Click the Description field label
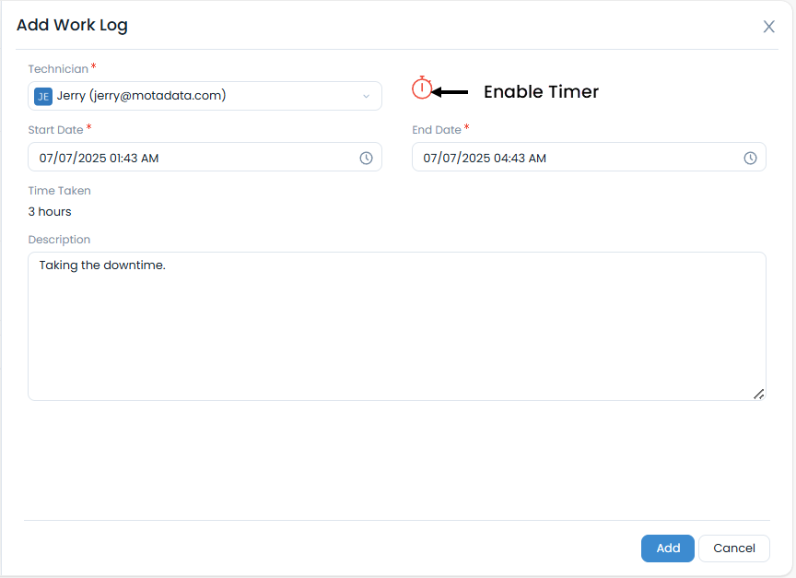 point(59,240)
